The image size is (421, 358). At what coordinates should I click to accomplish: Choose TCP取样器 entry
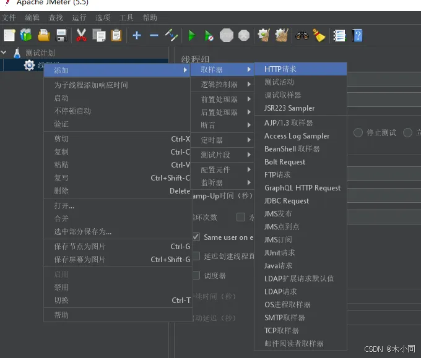coord(300,331)
